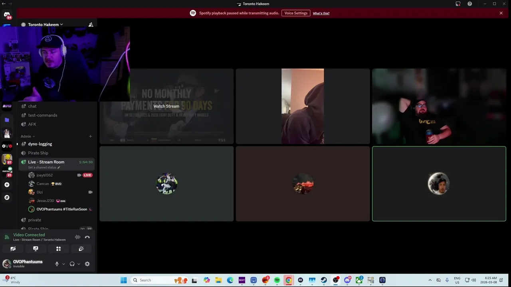Viewport: 511px width, 287px height.
Task: Open microphone input options chevron
Action: pos(63,264)
